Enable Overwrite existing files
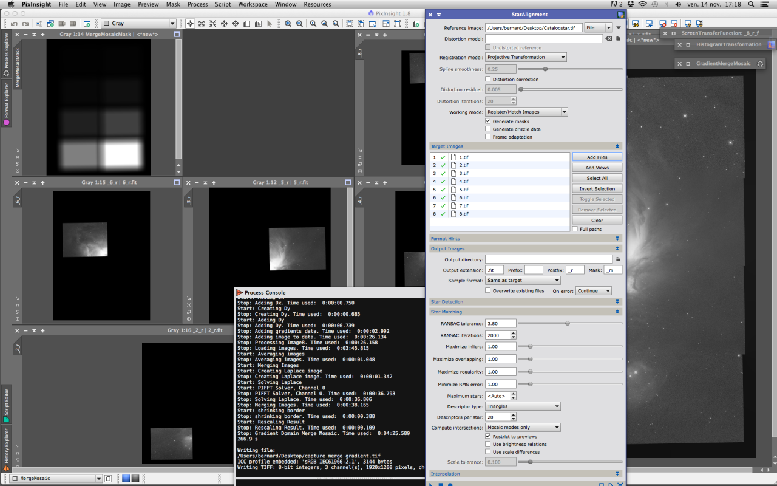777x486 pixels. point(488,290)
